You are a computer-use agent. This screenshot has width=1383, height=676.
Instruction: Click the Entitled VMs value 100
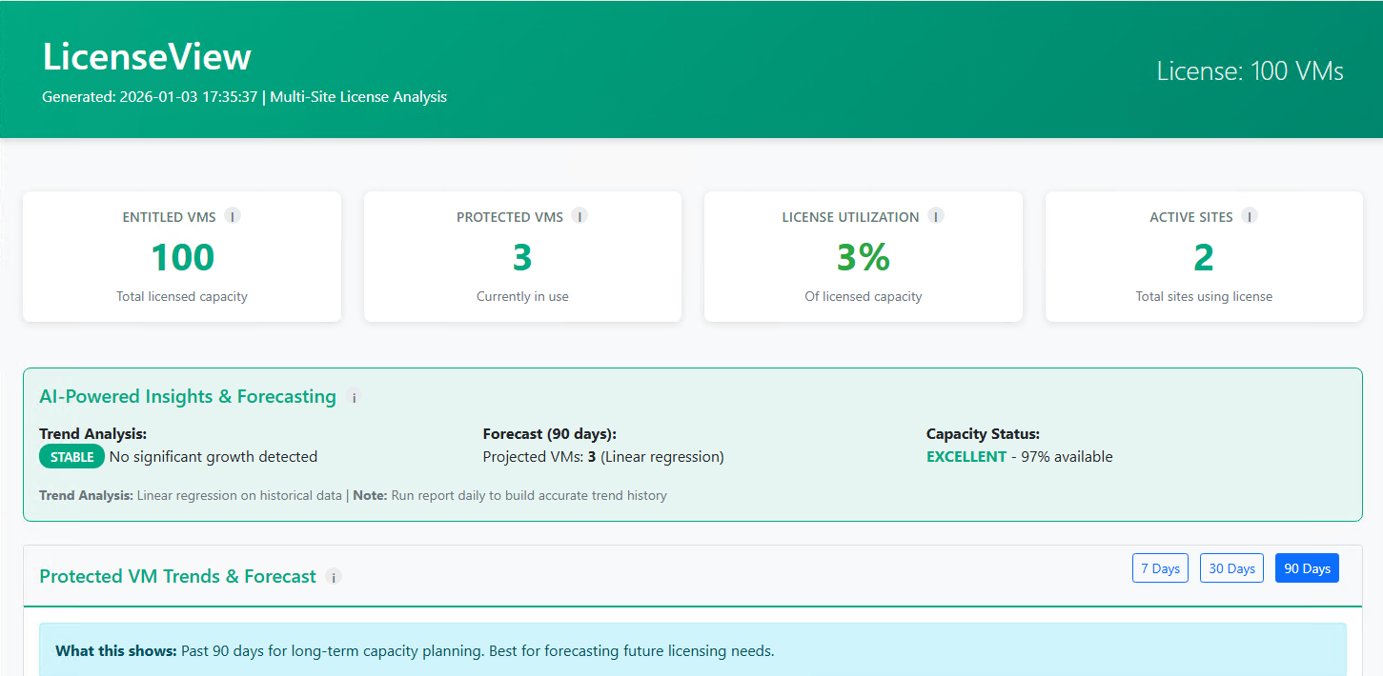click(182, 257)
